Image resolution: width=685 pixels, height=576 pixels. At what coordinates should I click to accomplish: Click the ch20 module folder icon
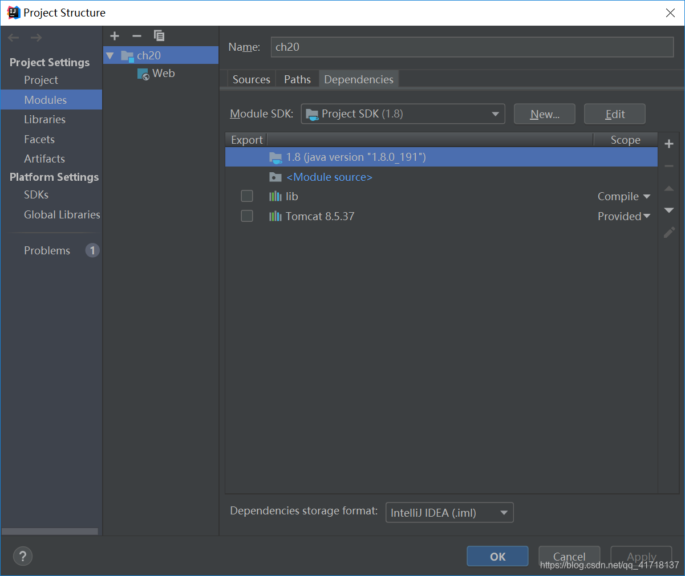127,56
